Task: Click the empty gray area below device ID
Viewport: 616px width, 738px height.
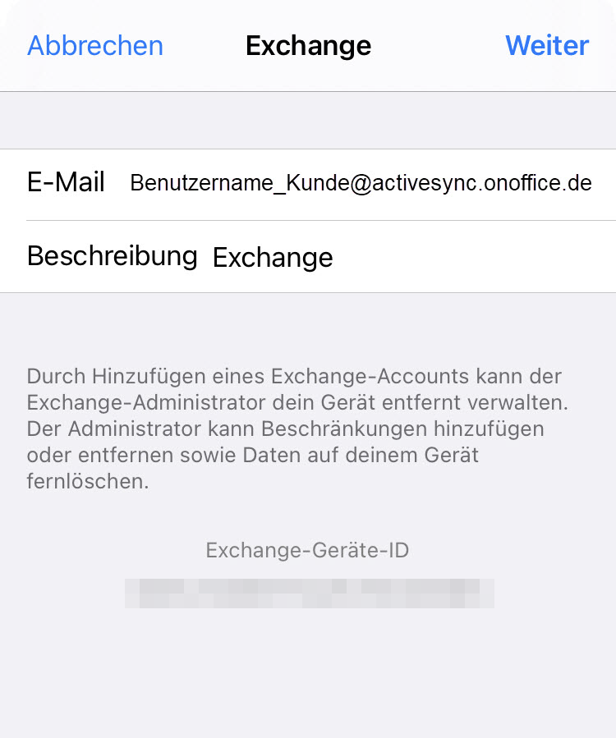Action: pyautogui.click(x=308, y=673)
